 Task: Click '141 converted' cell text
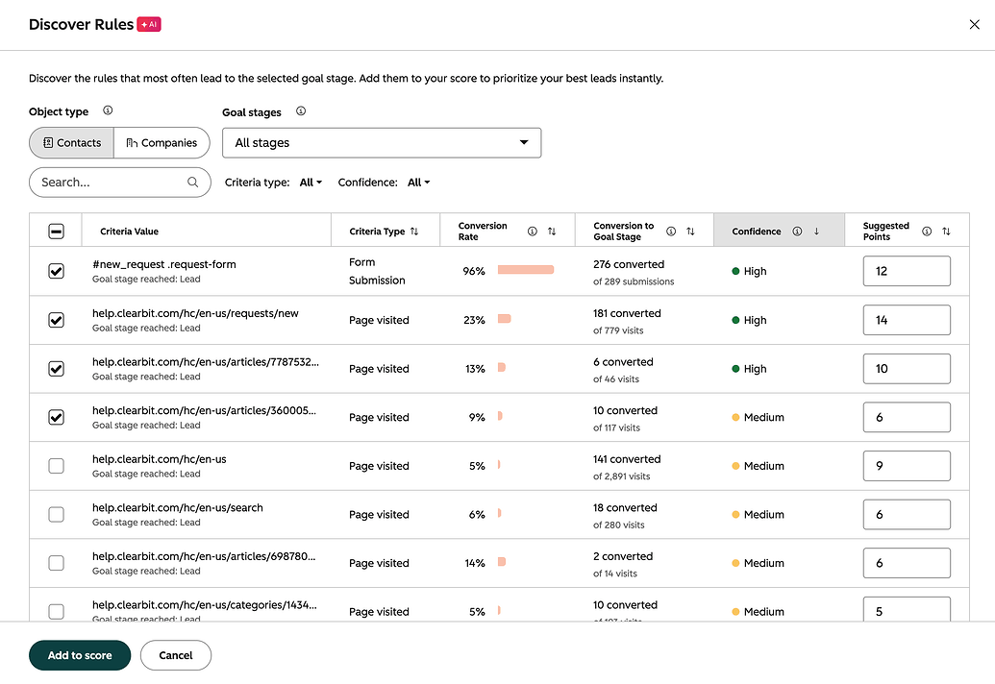click(626, 459)
